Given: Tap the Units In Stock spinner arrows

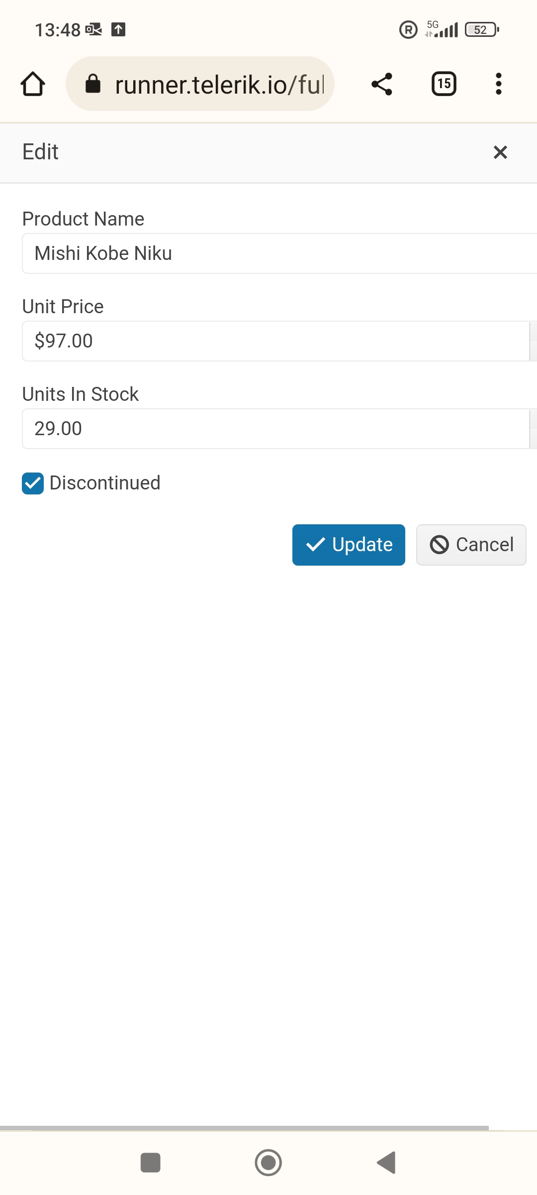Looking at the screenshot, I should click(x=533, y=429).
